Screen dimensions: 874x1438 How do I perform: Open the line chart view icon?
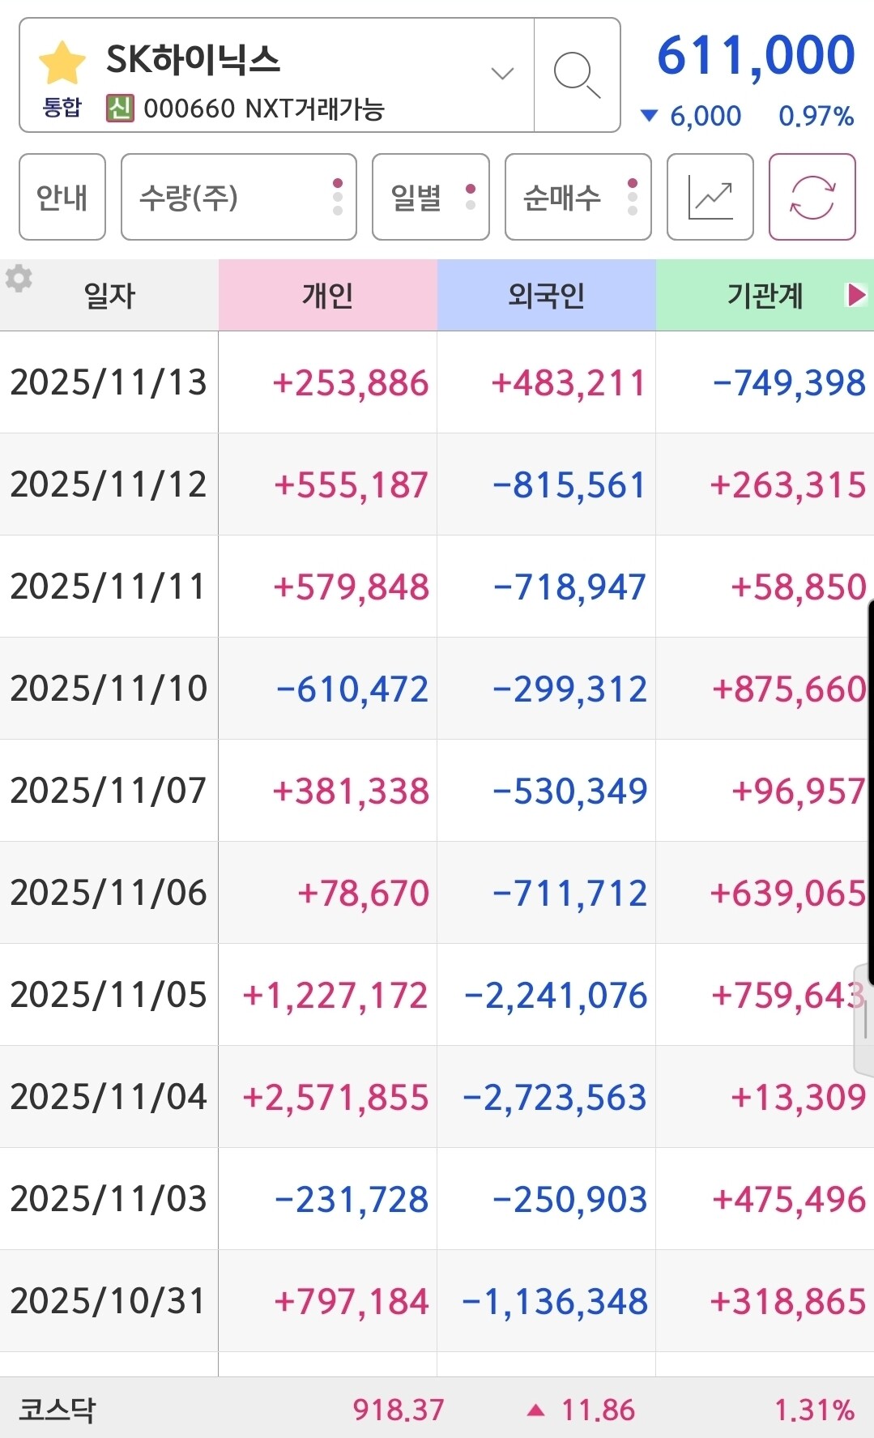[710, 197]
